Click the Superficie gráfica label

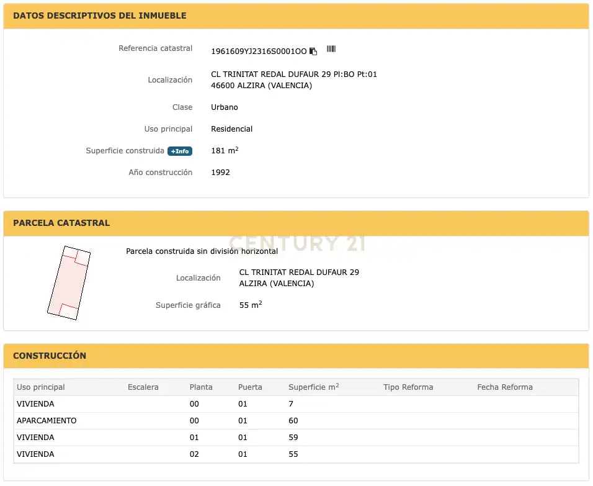188,305
